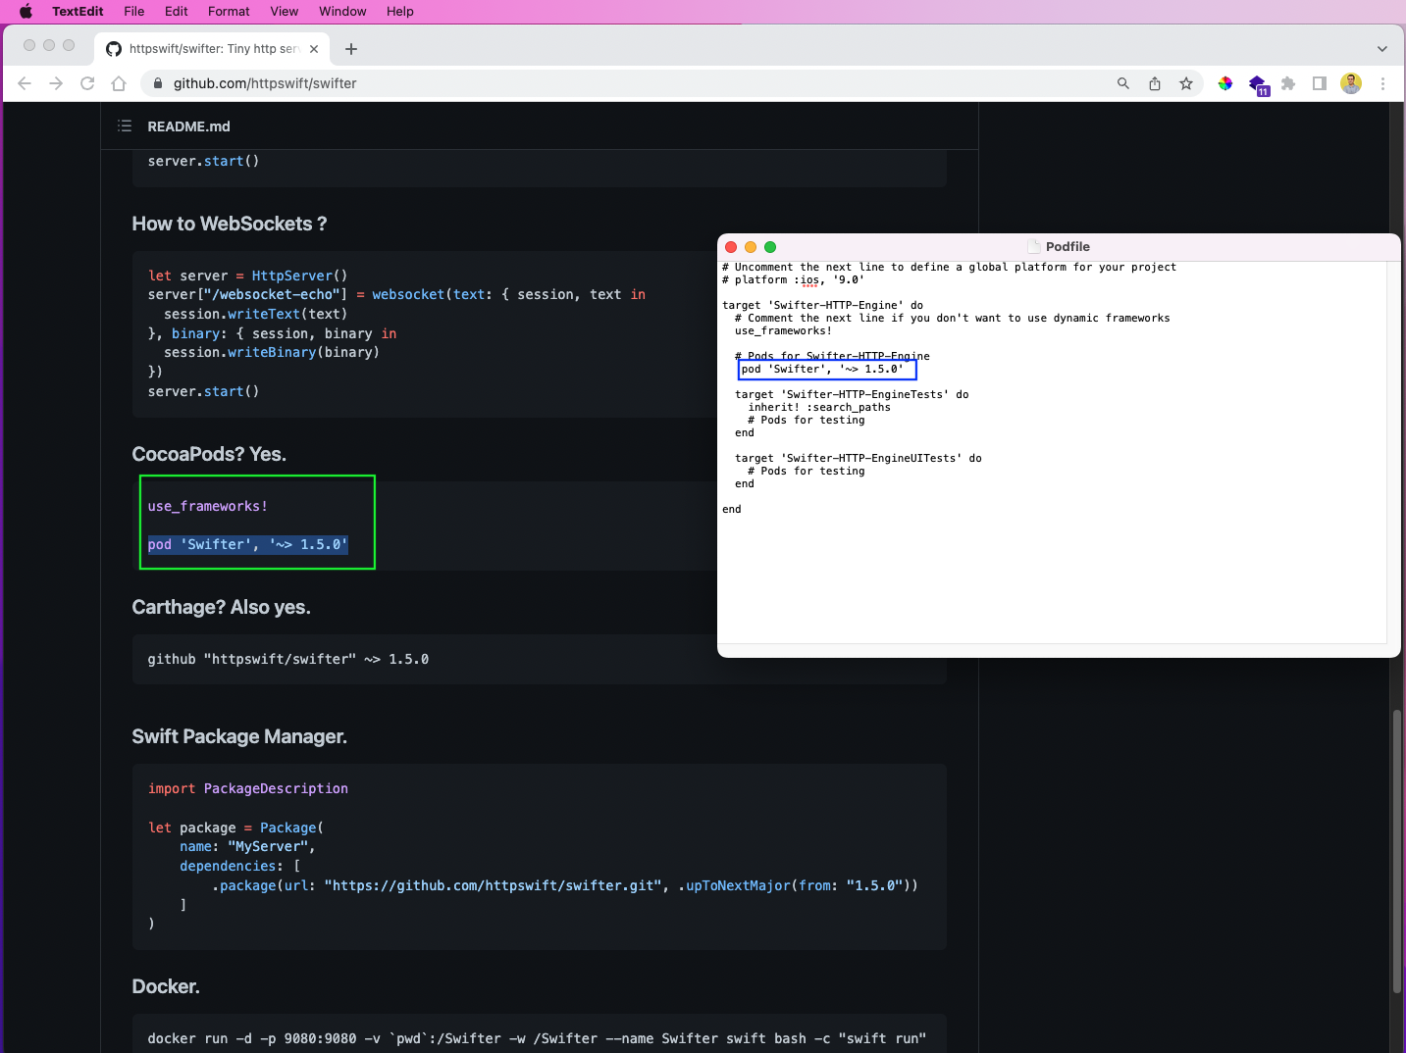Click the let server = HttpServer() line

click(247, 276)
